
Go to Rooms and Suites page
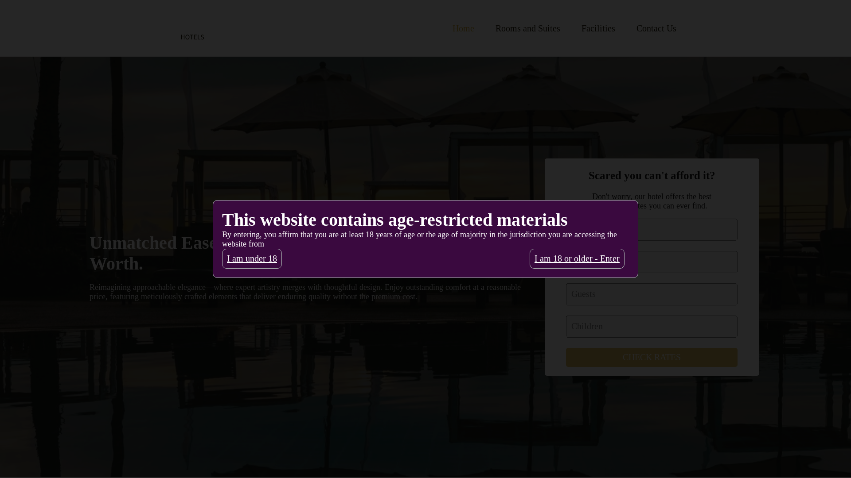527,28
